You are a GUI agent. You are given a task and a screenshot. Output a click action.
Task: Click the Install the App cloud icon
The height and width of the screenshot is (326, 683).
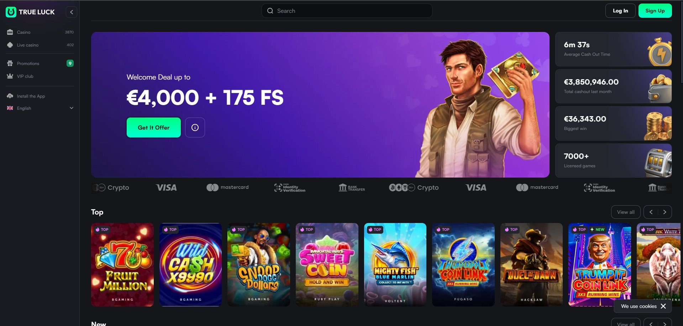[10, 96]
